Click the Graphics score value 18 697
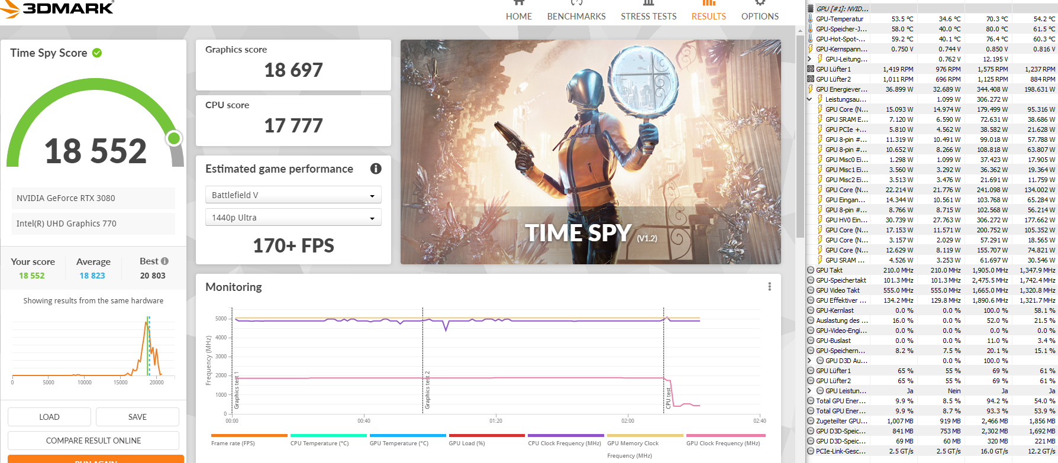 (293, 70)
